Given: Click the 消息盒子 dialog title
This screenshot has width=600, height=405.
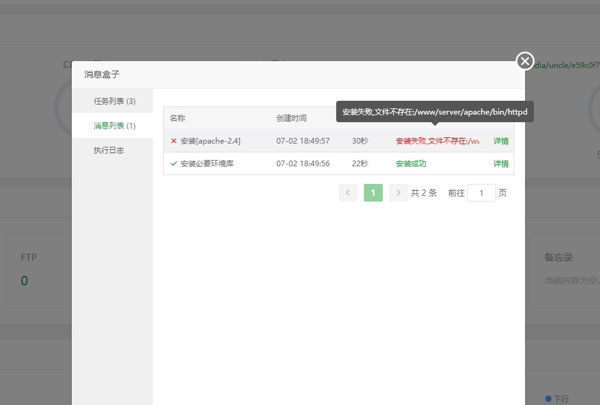Looking at the screenshot, I should coord(102,74).
